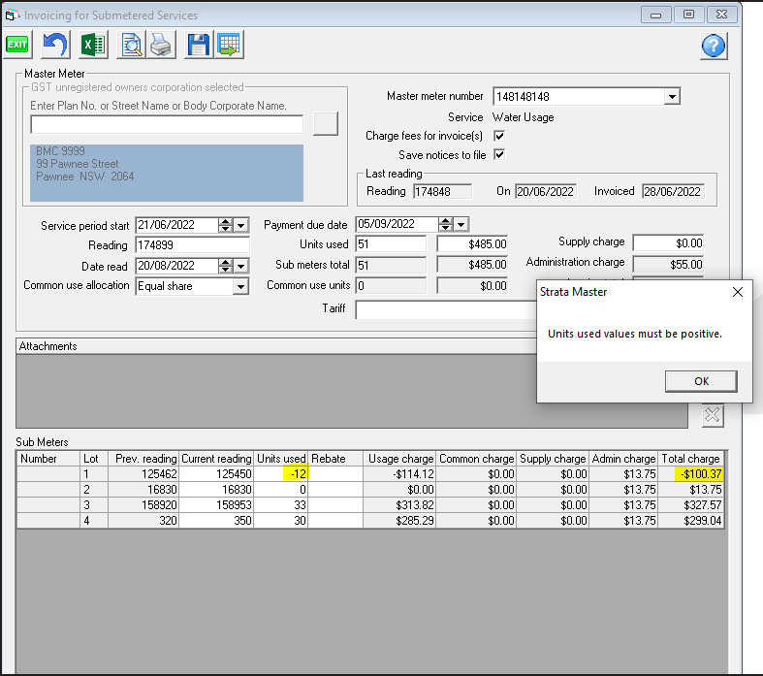
Task: Open the Common use allocation dropdown
Action: click(x=240, y=286)
